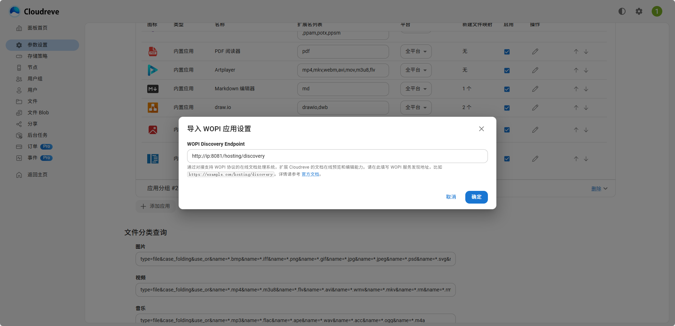Image resolution: width=675 pixels, height=326 pixels.
Task: Click the Artplayer app icon
Action: (x=153, y=70)
